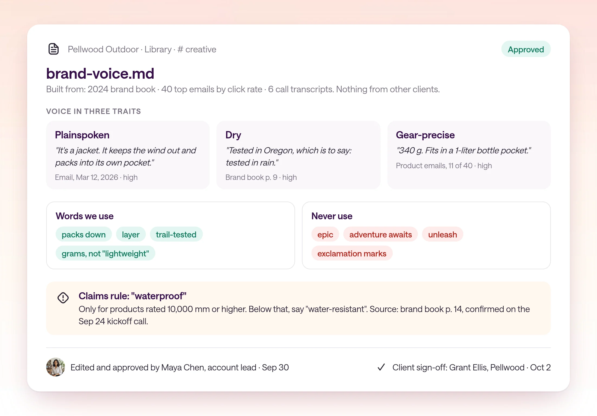Click the 'Only for products rated 10,000 mm' text

point(304,315)
